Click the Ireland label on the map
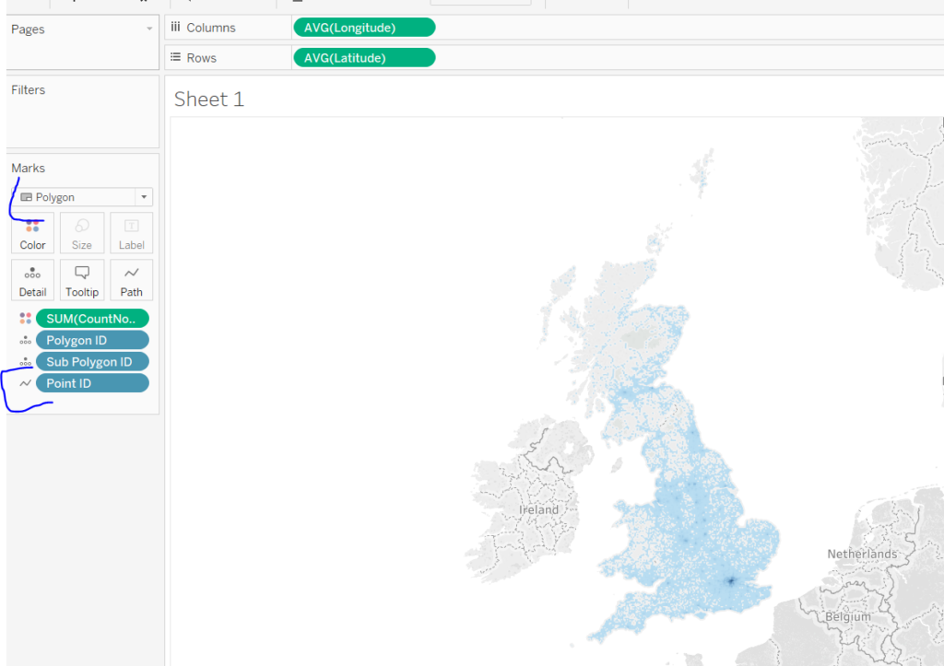This screenshot has width=944, height=666. coord(538,509)
